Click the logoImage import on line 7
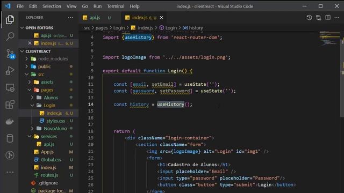This screenshot has height=193, width=344. click(134, 57)
